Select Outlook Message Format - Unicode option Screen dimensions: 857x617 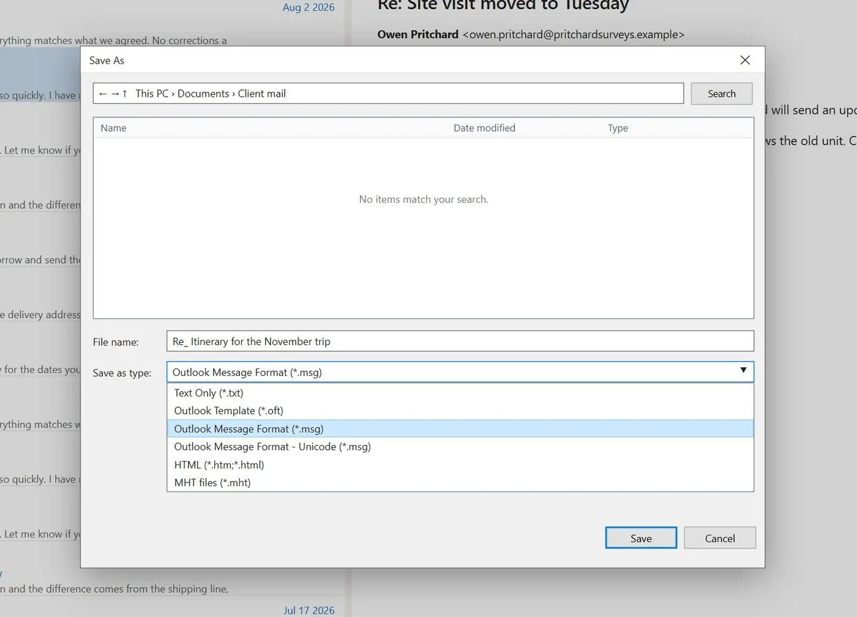[460, 447]
